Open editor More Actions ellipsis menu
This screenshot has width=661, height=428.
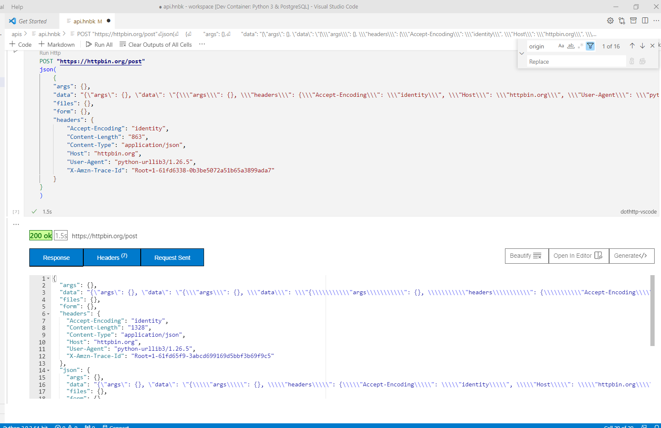click(x=656, y=20)
